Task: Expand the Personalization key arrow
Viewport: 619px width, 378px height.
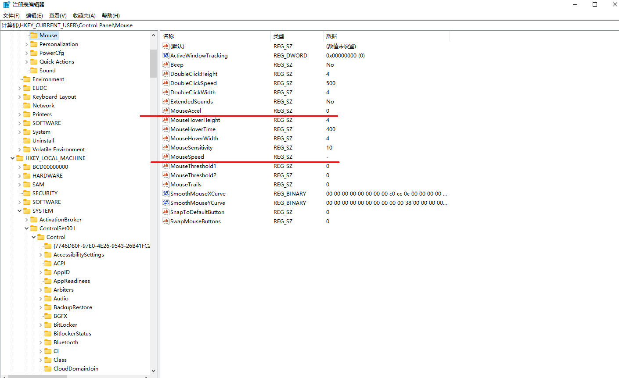Action: coord(26,44)
